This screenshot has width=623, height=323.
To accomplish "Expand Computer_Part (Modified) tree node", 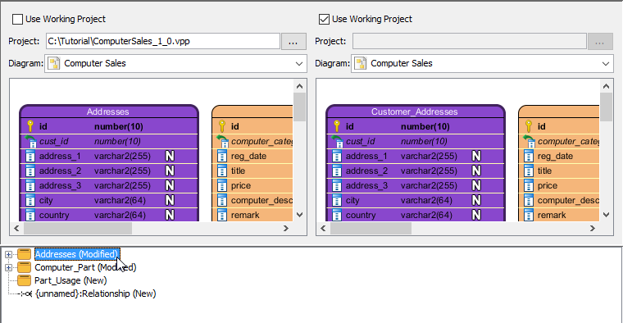I will (x=8, y=268).
